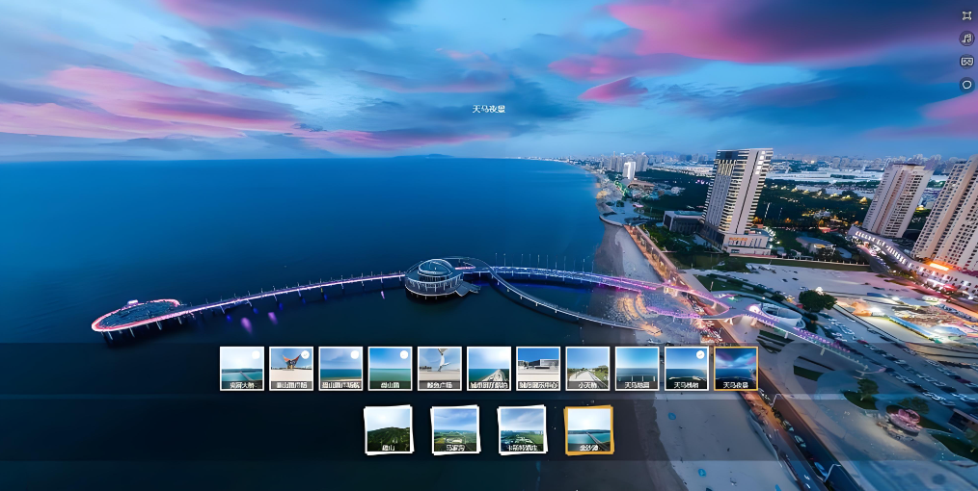Select the scene thumbnail with red sculpture
Viewport: 978px width, 491px height.
pos(290,368)
